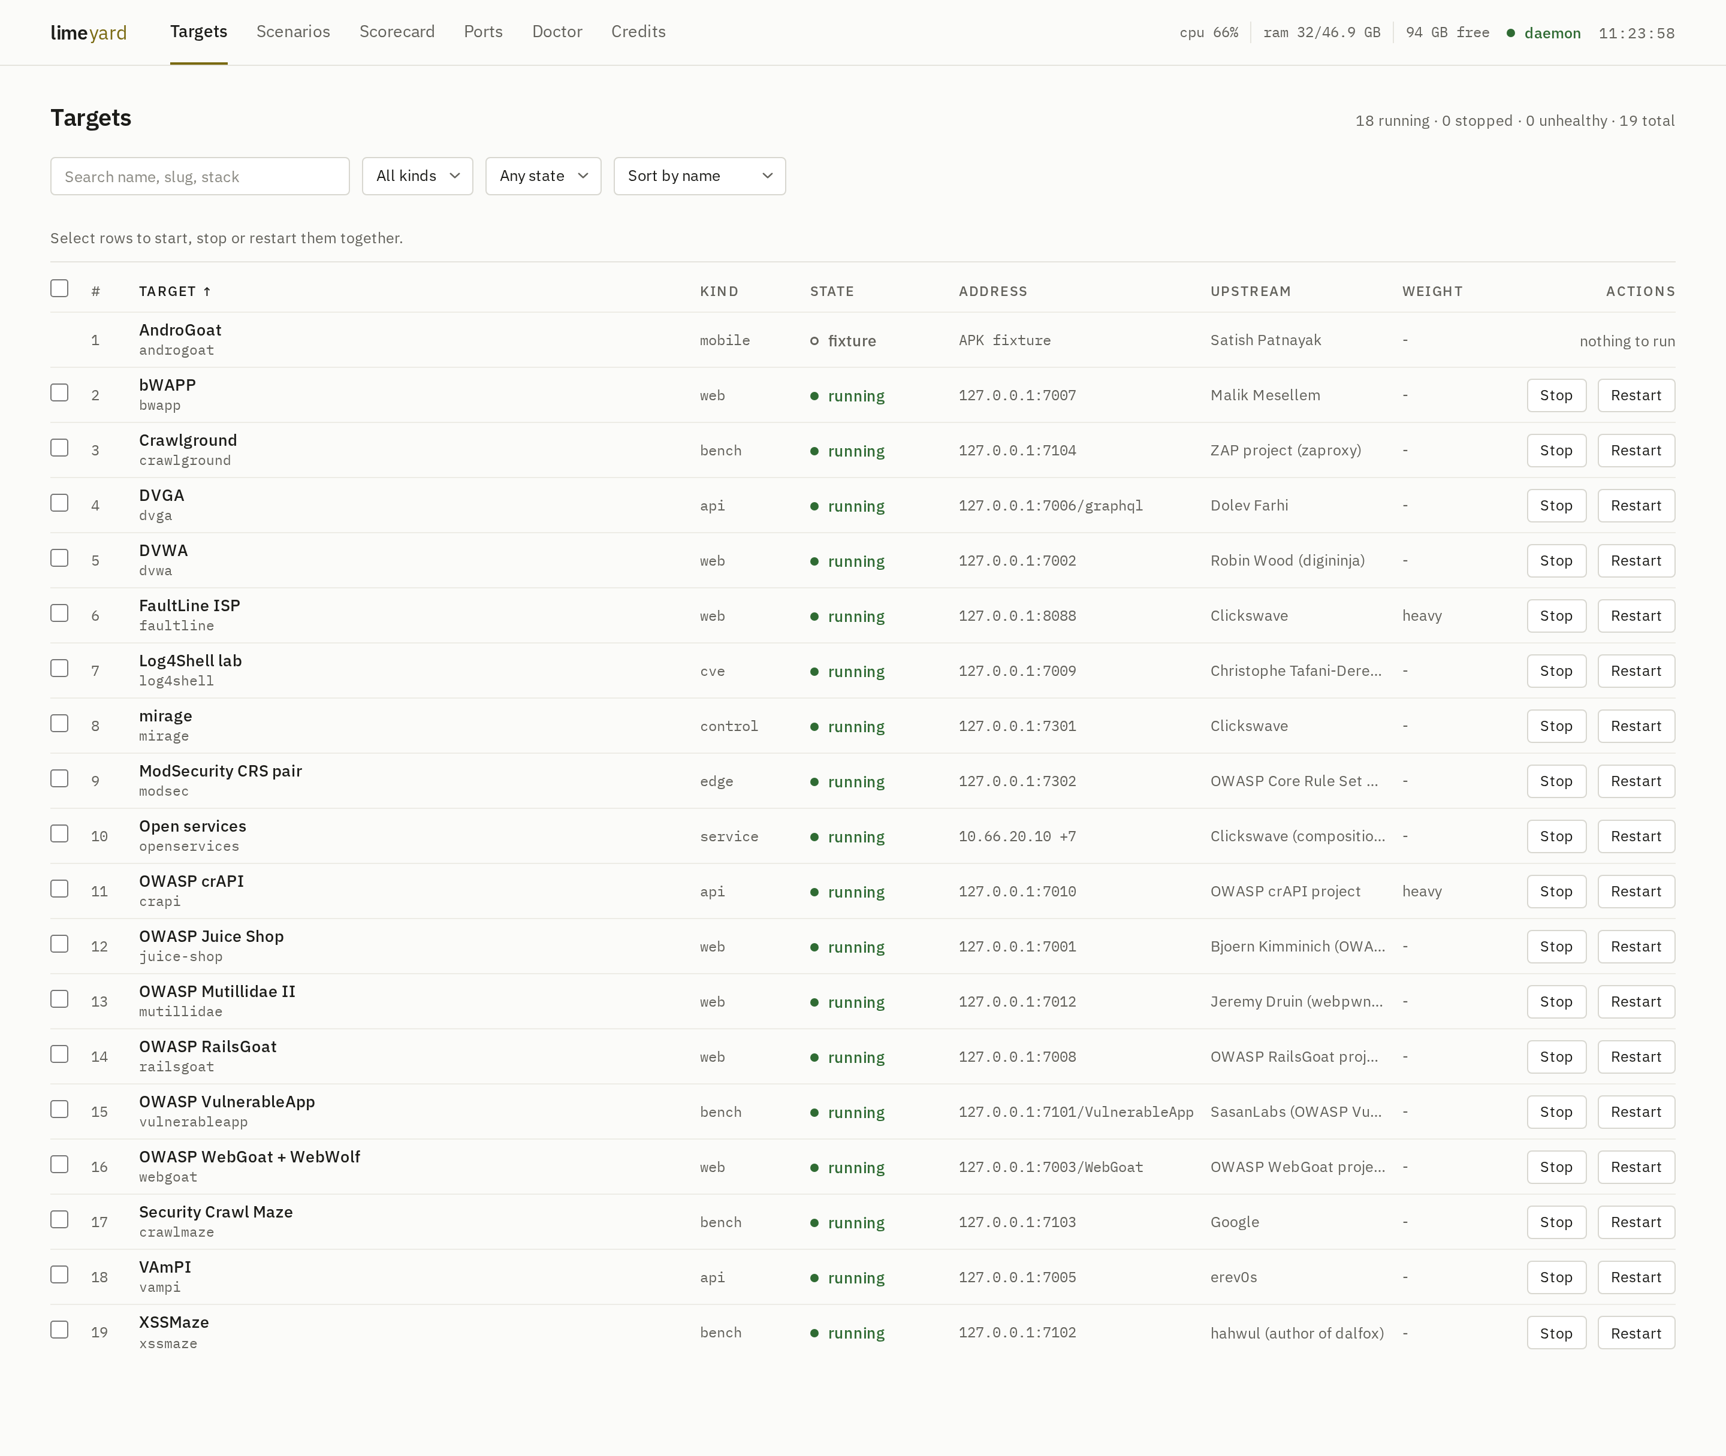
Task: Open the limeyard logo home link
Action: 88,33
